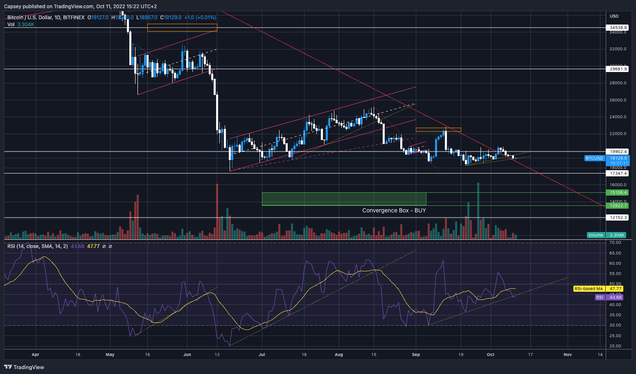Viewport: 636px width, 374px height.
Task: Hide the RSI plot using its slash icon
Action: [104, 246]
